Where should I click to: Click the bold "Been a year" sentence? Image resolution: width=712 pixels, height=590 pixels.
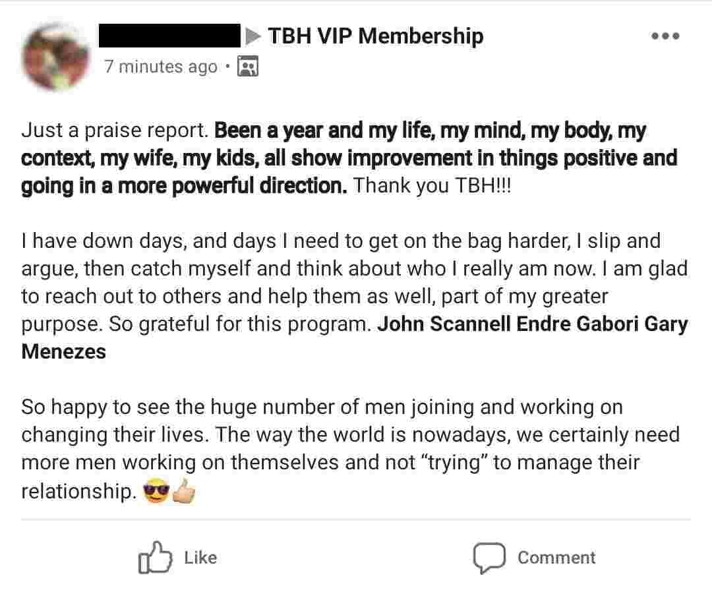coord(349,158)
